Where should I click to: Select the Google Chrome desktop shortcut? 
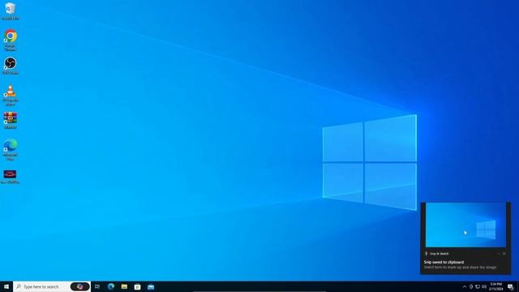click(11, 40)
